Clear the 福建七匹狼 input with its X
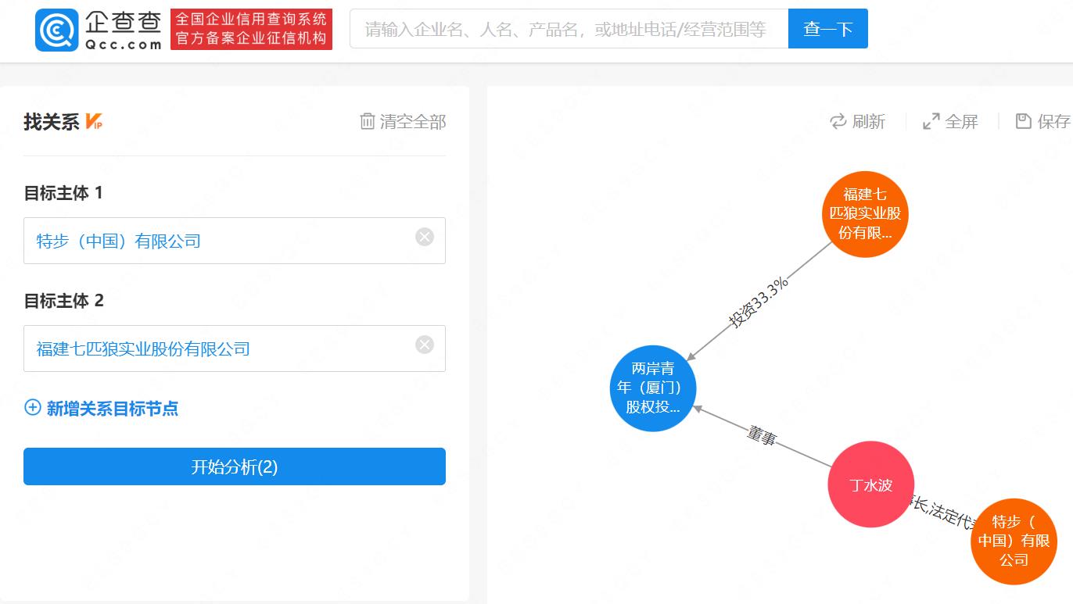This screenshot has height=604, width=1073. pyautogui.click(x=425, y=344)
